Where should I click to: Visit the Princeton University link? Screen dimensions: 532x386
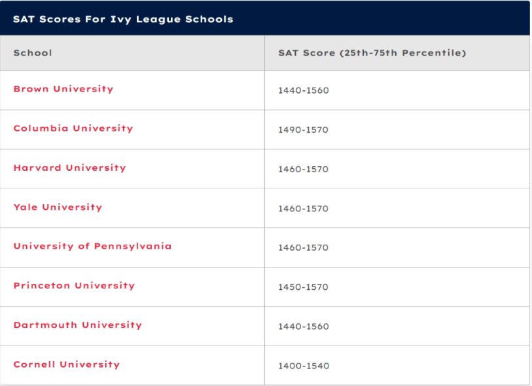74,285
